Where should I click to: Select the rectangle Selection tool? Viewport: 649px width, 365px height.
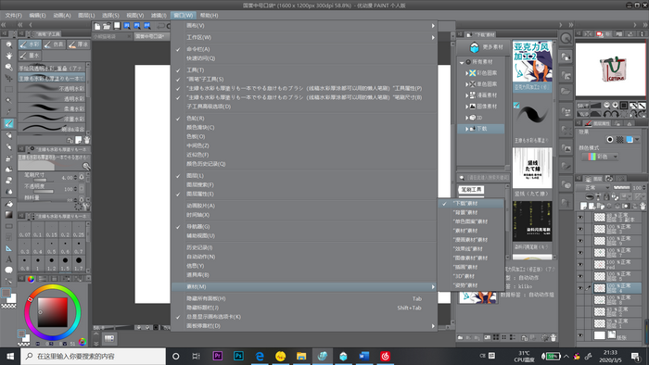[x=8, y=89]
